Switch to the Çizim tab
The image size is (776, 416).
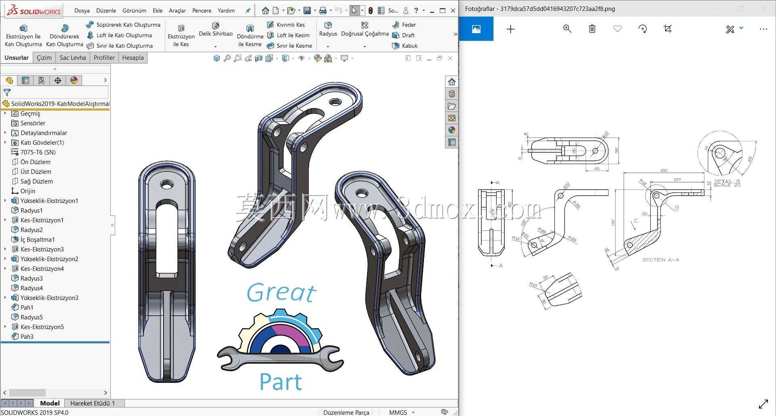(x=44, y=58)
